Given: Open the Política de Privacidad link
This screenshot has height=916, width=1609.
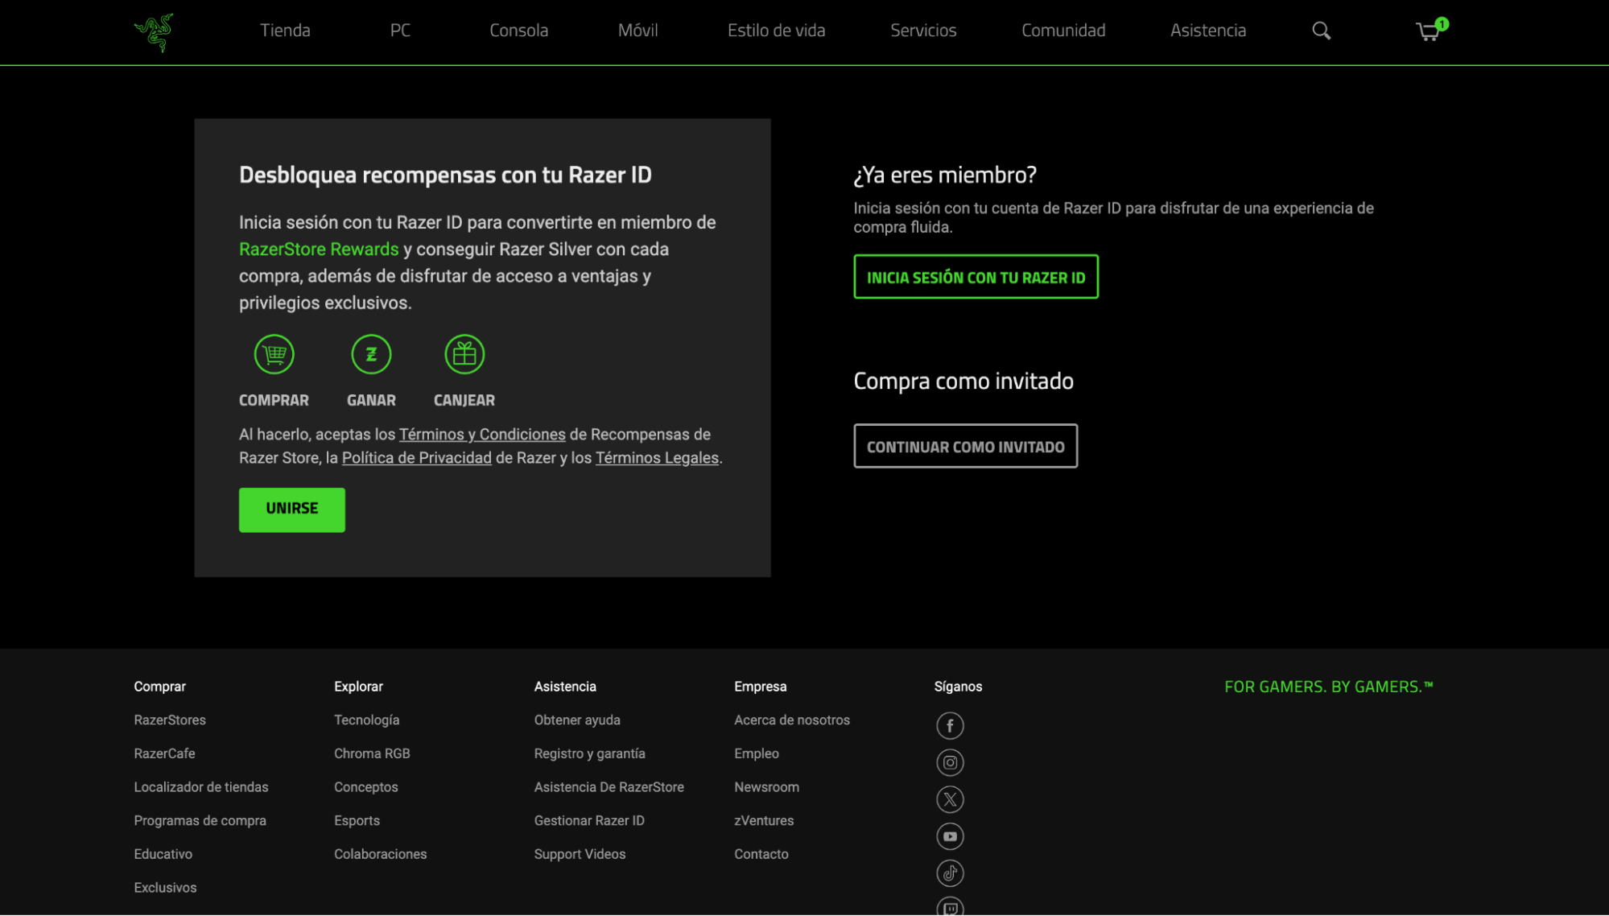Looking at the screenshot, I should coord(416,458).
